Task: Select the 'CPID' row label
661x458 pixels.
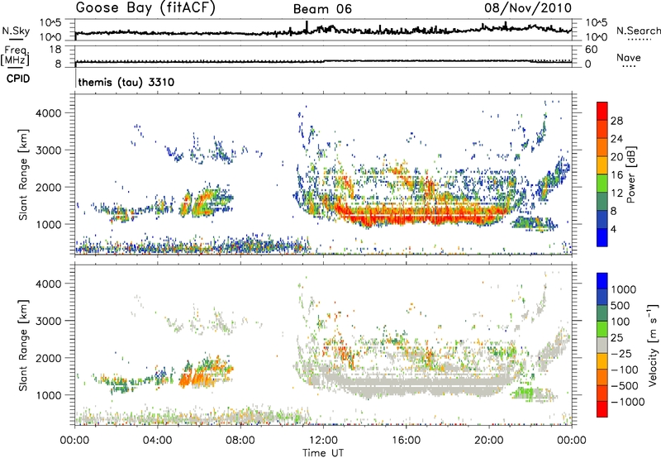Action: [18, 79]
